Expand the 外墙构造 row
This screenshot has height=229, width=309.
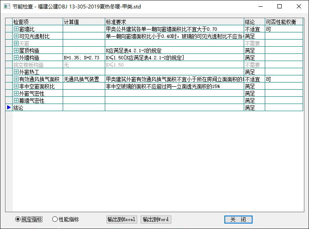(x=16, y=58)
